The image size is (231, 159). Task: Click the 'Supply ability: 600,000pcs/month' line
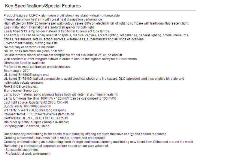click(x=27, y=106)
